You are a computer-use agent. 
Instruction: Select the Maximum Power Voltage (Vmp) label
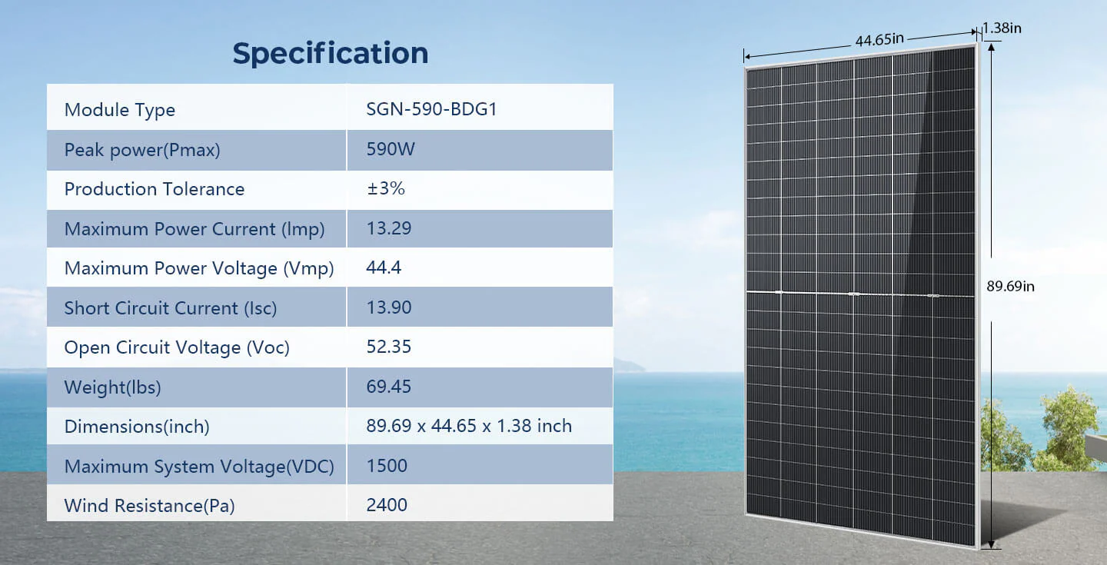coord(199,268)
